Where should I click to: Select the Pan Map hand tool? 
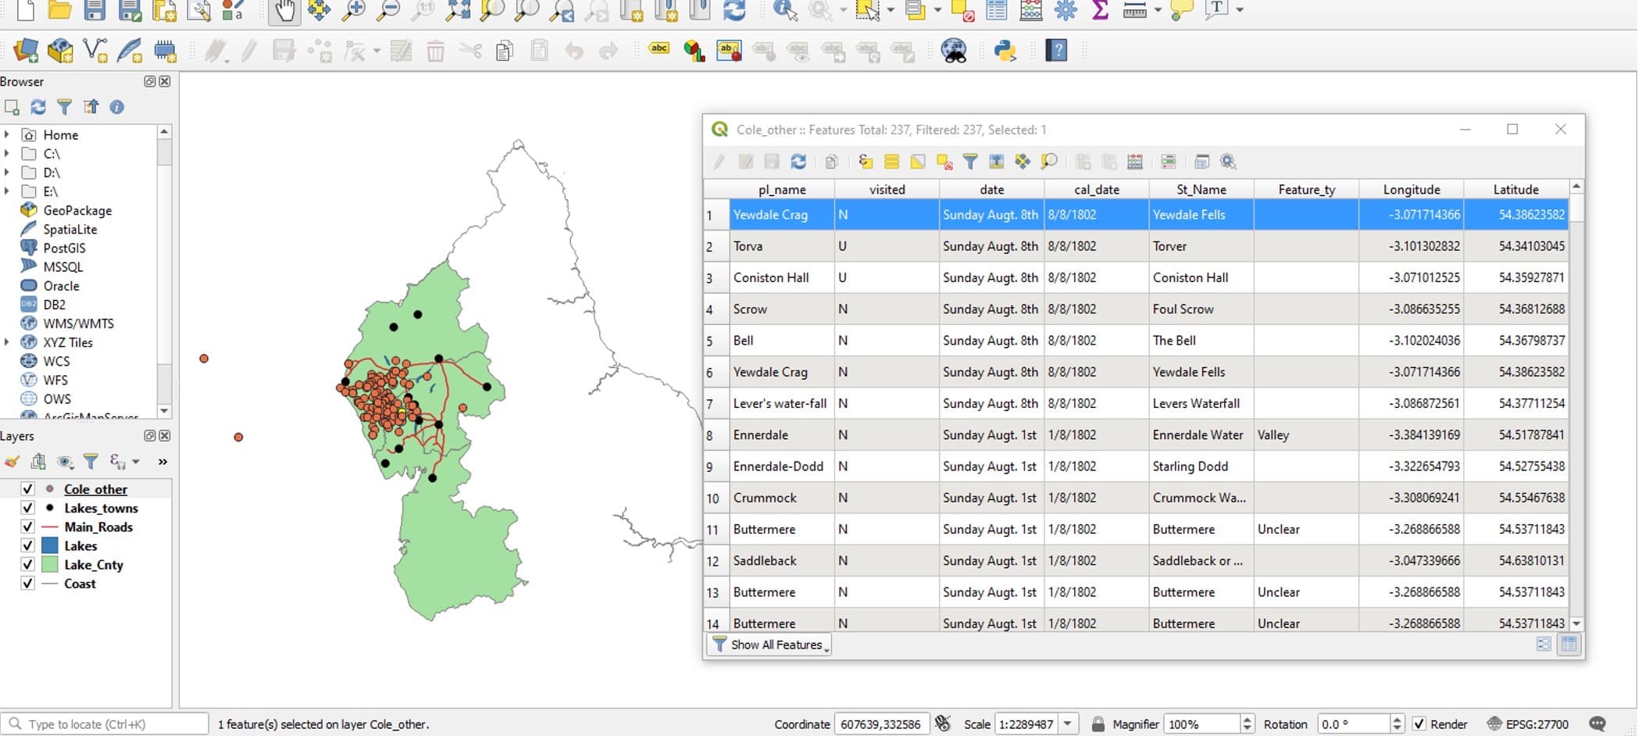pyautogui.click(x=284, y=10)
